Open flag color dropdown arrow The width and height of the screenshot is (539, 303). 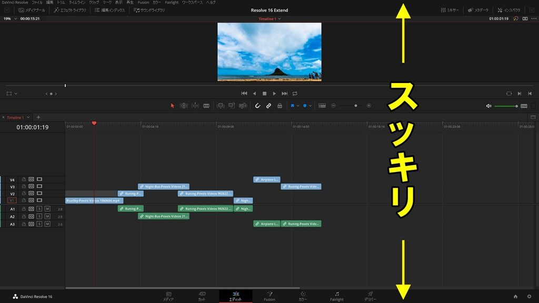tap(298, 106)
